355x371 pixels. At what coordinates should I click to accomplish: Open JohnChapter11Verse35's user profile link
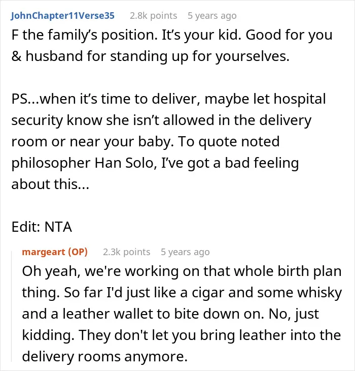(x=62, y=16)
